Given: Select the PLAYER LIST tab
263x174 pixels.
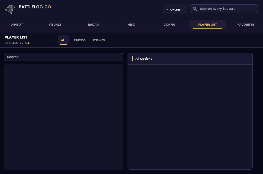Looking at the screenshot, I should click(x=207, y=25).
